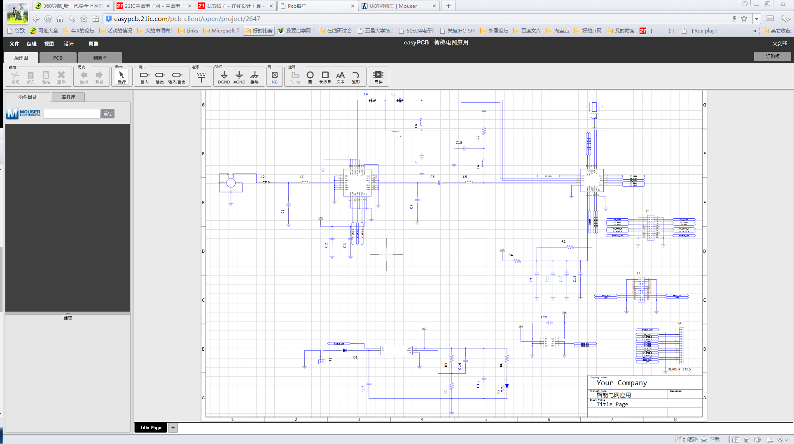Open a new browser tab

448,6
